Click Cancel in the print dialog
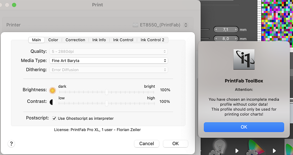Screen dimensions: 293x155 coord(146,144)
